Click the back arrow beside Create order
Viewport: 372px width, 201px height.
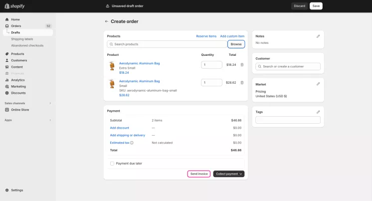[x=107, y=21]
